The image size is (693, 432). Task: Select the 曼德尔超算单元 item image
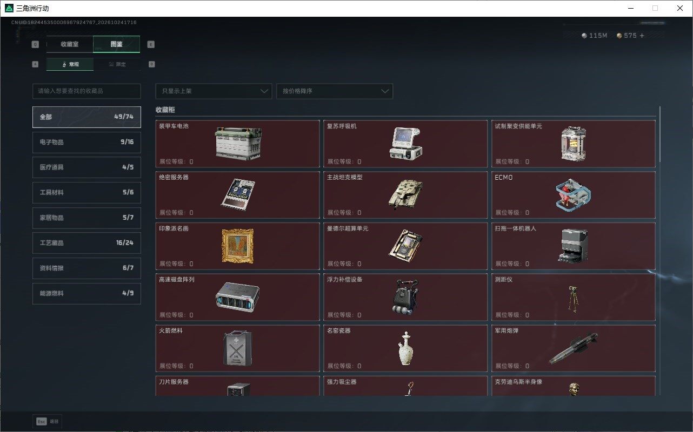pos(405,246)
